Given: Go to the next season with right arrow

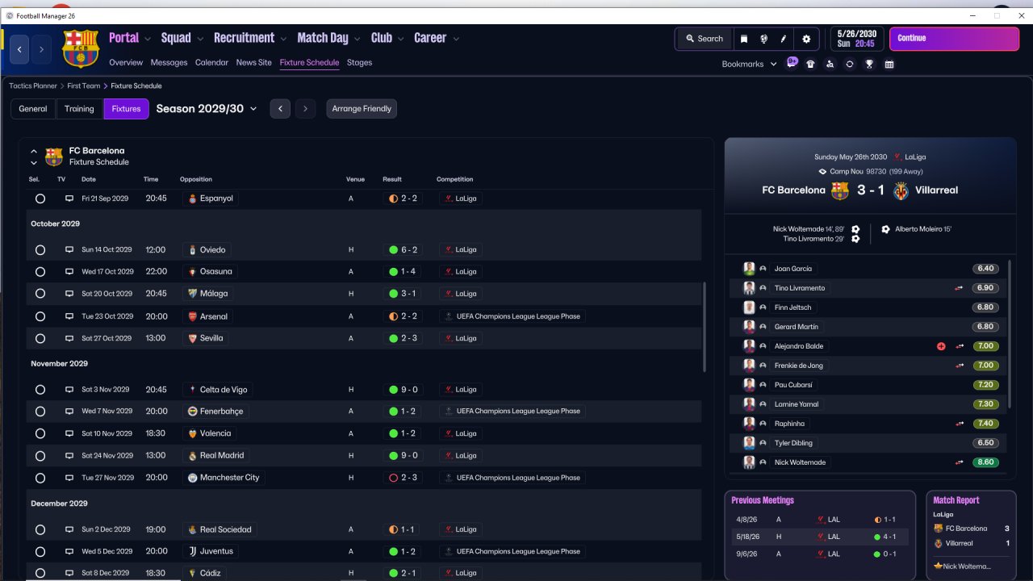Looking at the screenshot, I should point(305,109).
